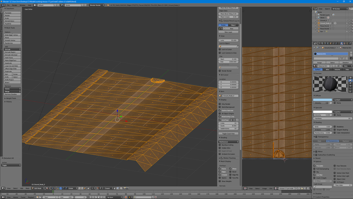Click the Subdivide button
Image resolution: width=353 pixels, height=199 pixels.
pyautogui.click(x=12, y=63)
